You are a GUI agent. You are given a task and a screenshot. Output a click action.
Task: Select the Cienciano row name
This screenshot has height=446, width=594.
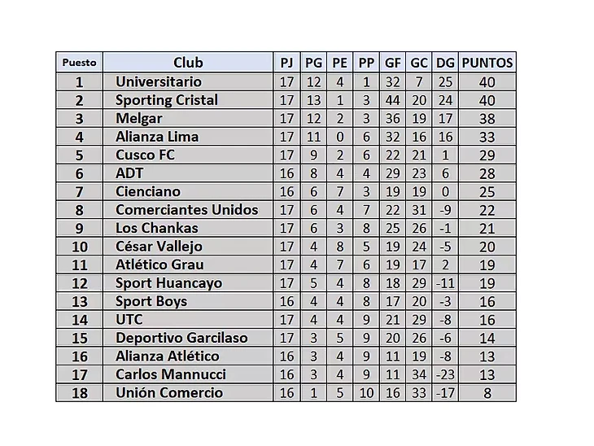click(x=148, y=191)
